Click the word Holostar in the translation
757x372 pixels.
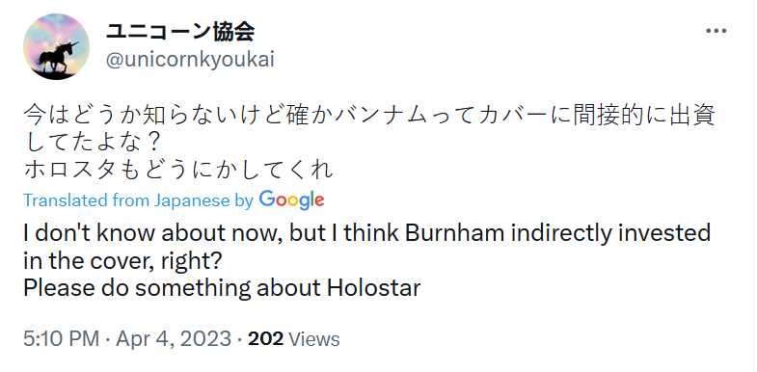pos(374,288)
